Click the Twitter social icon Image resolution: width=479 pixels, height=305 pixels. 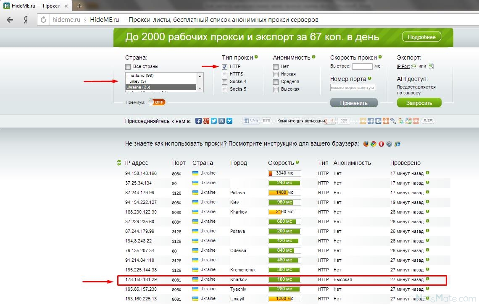pyautogui.click(x=214, y=121)
